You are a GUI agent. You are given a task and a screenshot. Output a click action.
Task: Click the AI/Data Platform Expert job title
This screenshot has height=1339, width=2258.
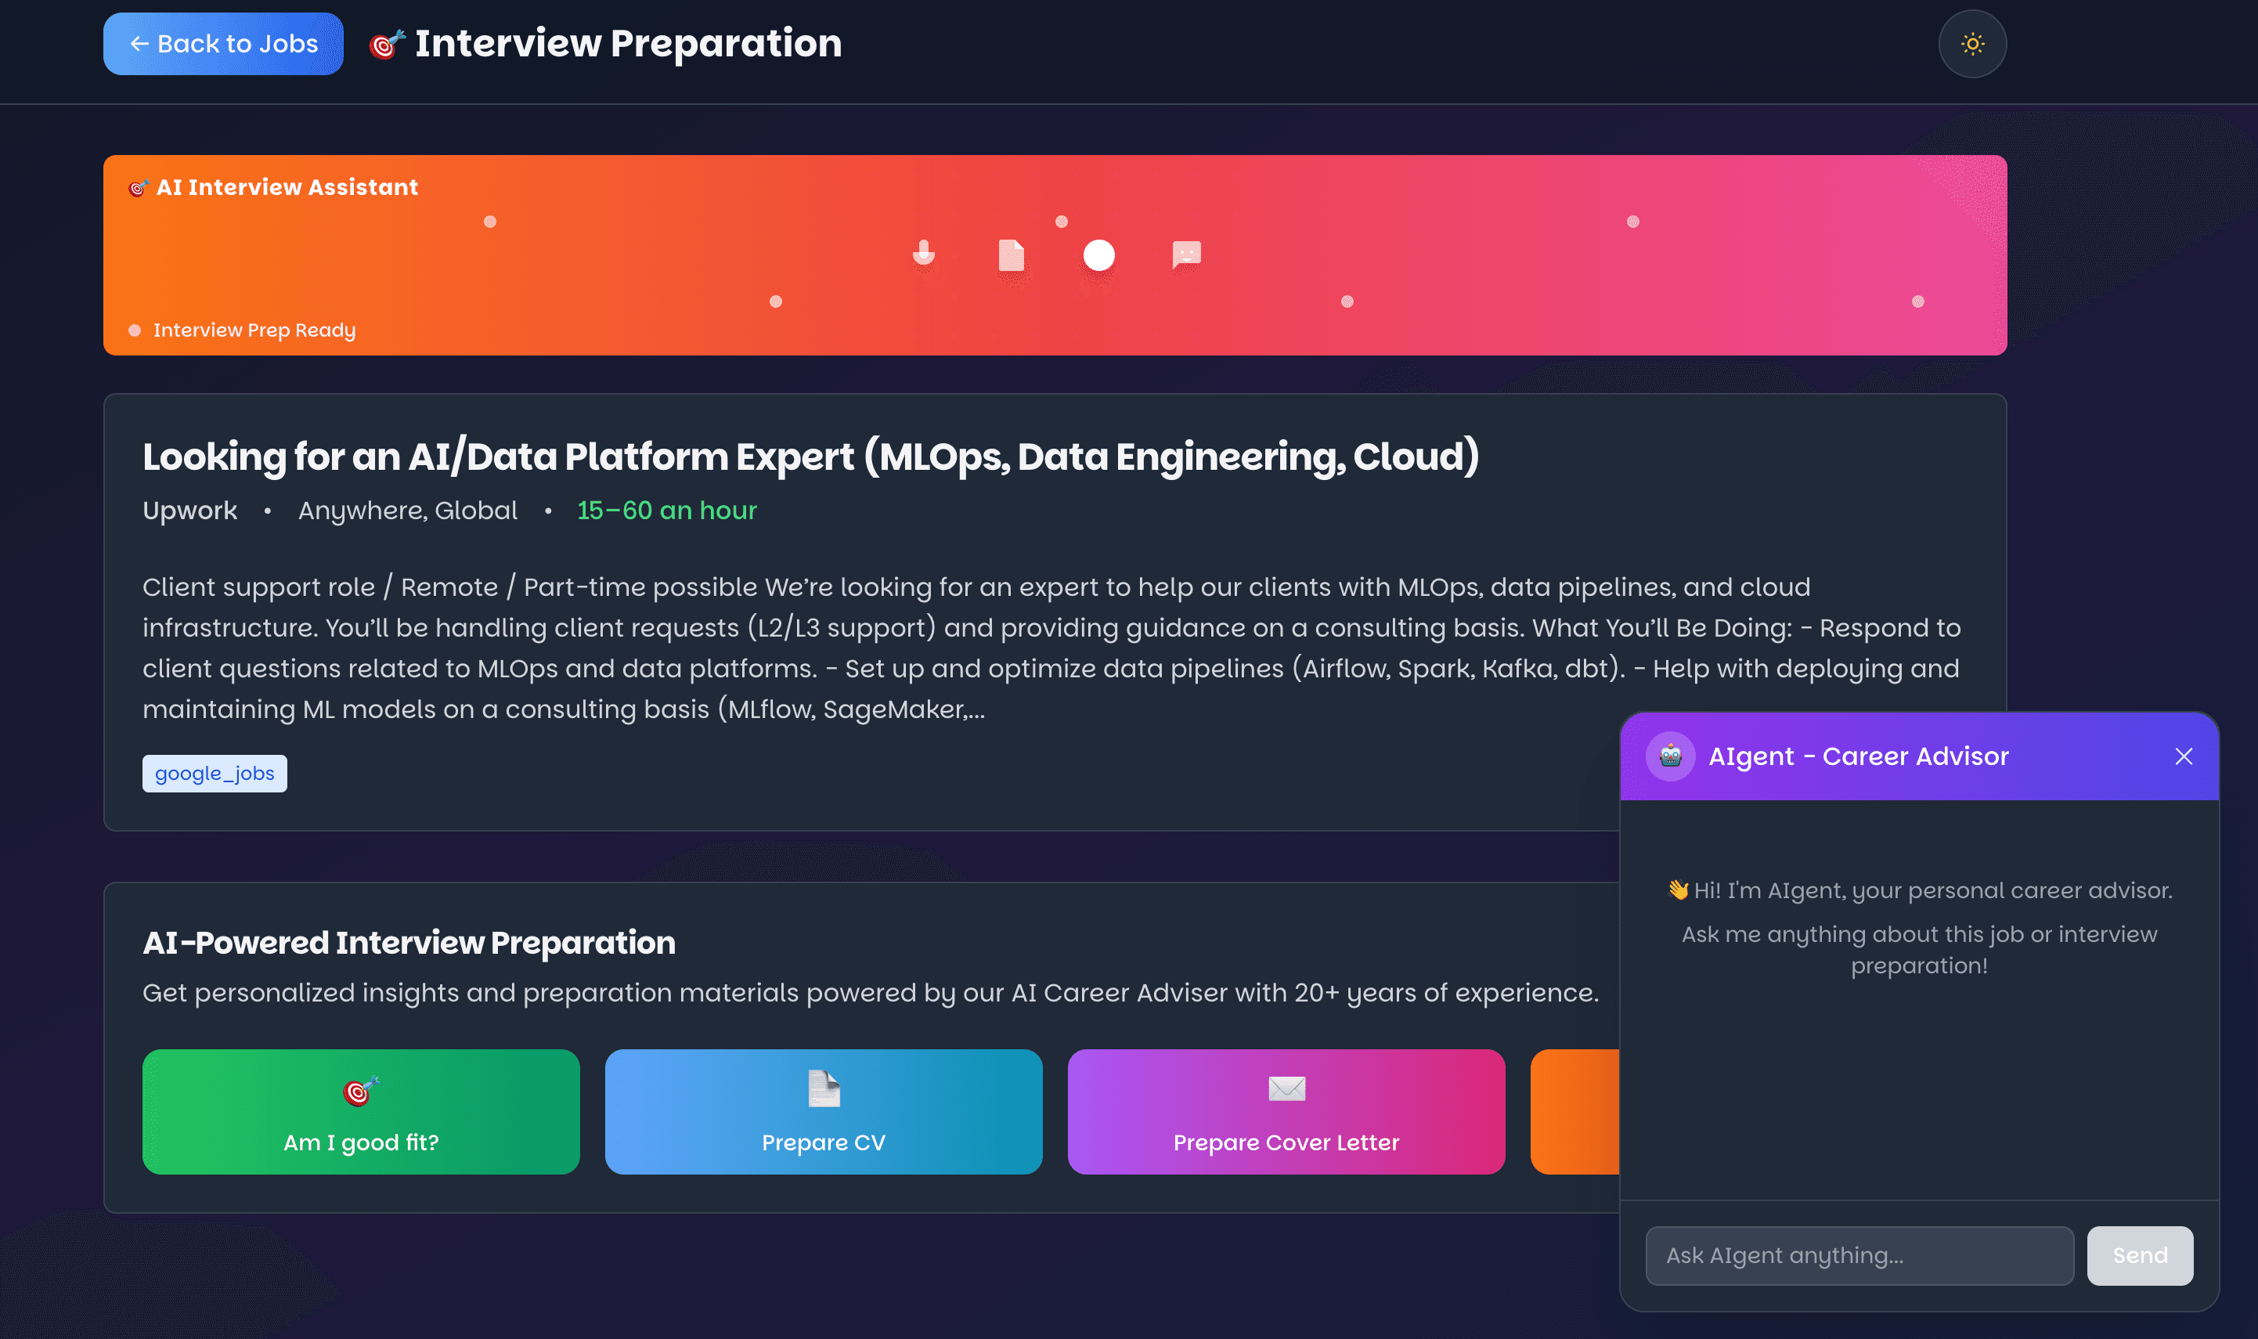811,457
